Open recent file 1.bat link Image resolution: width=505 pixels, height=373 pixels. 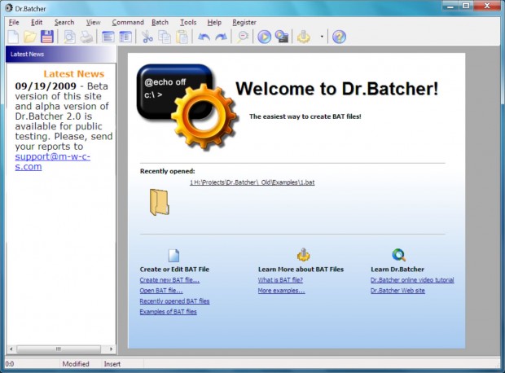(252, 182)
